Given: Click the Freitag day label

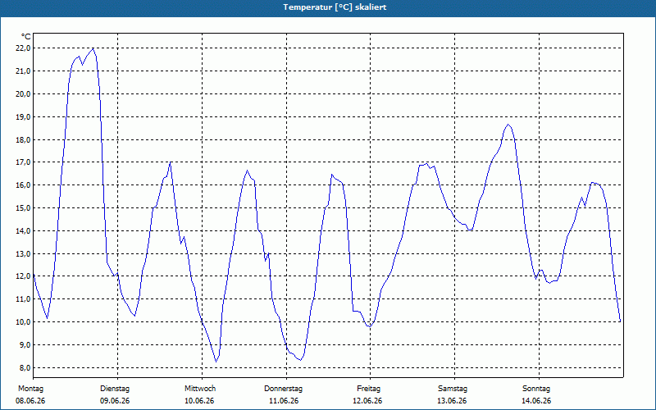Looking at the screenshot, I should point(368,389).
